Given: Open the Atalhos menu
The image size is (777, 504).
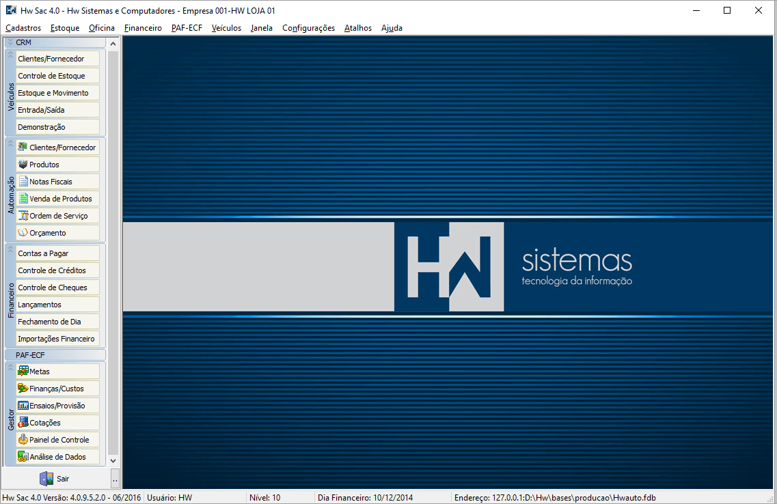Looking at the screenshot, I should (358, 28).
